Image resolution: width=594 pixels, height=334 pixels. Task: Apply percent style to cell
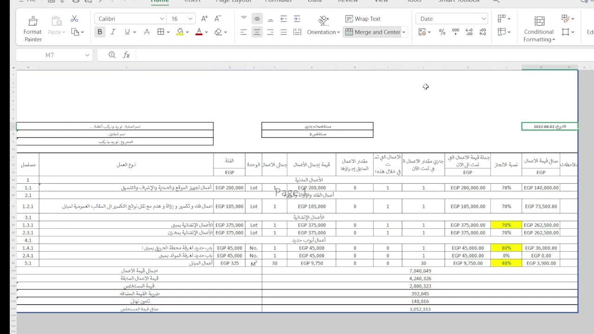pyautogui.click(x=442, y=32)
